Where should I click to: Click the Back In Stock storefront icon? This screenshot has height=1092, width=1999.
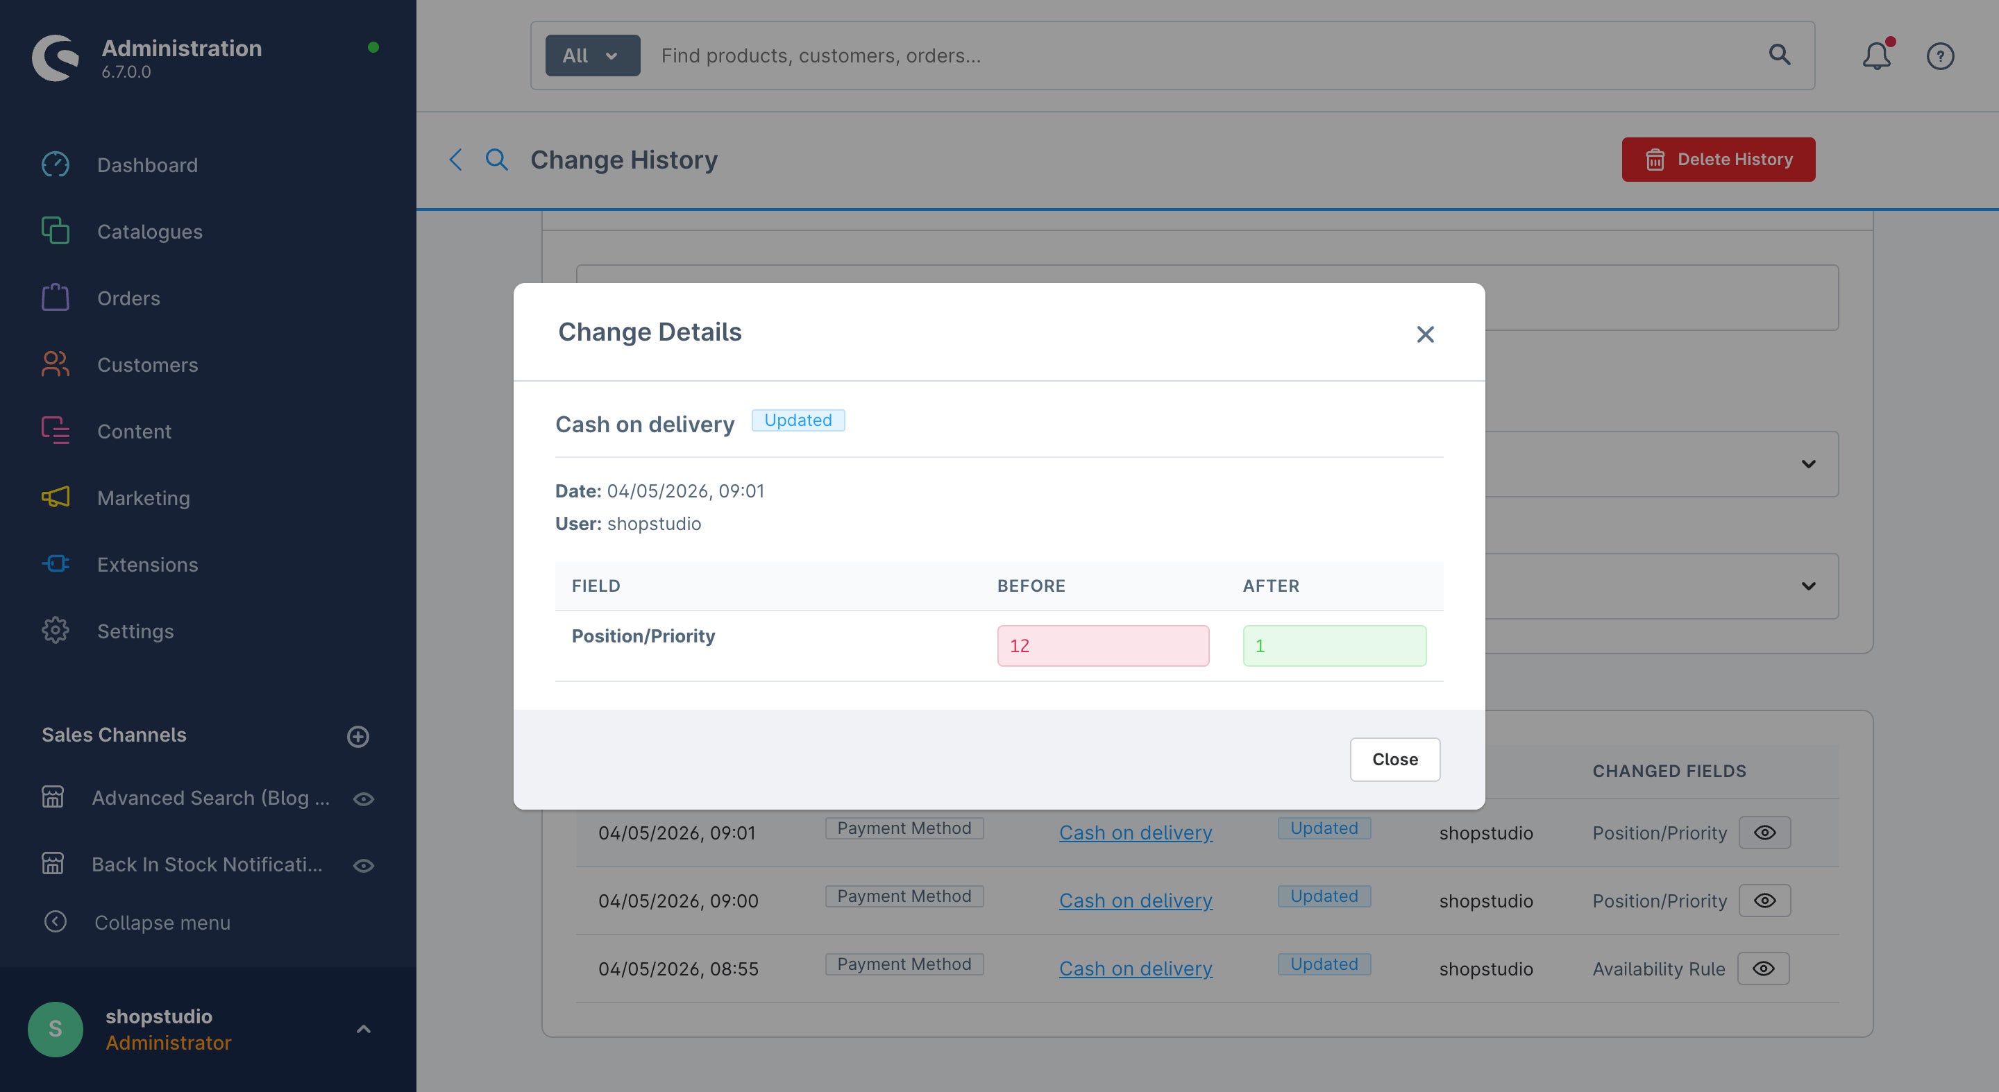point(53,864)
